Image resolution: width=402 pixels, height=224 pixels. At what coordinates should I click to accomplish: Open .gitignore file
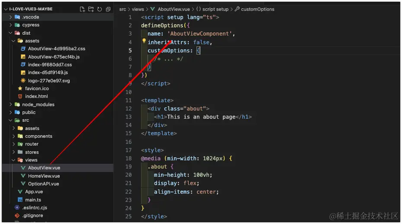coord(32,216)
